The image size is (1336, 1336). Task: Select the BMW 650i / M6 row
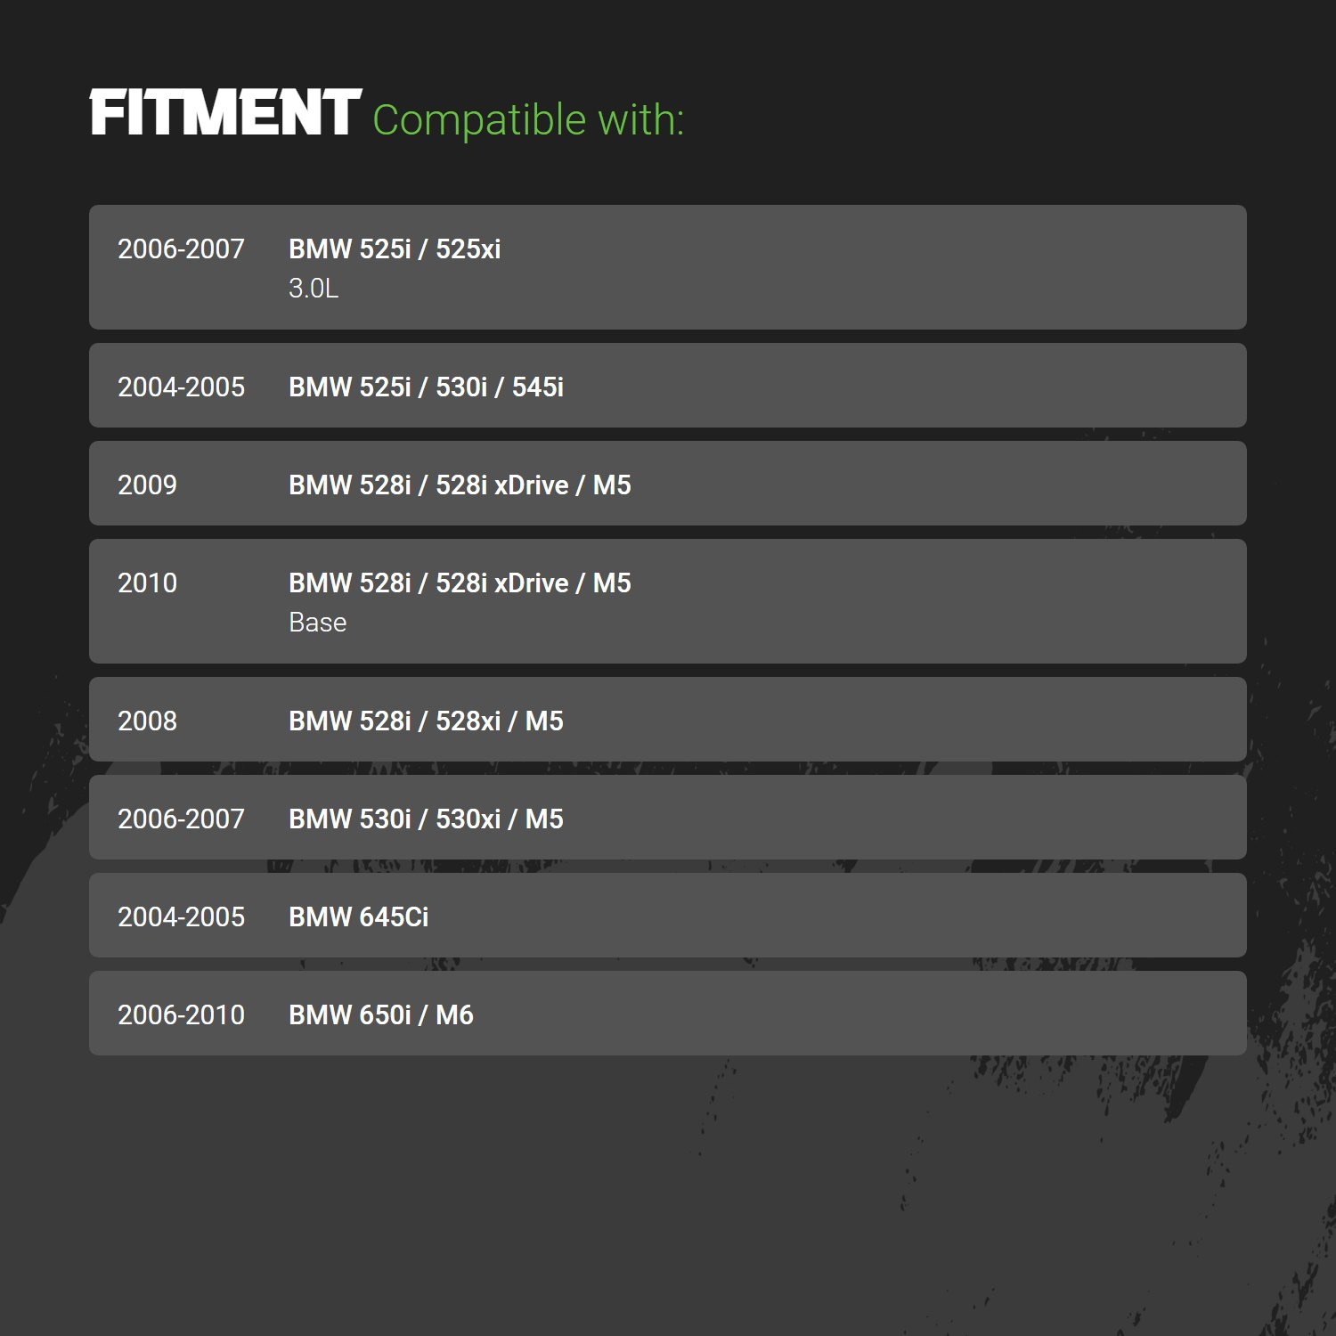click(x=668, y=1014)
